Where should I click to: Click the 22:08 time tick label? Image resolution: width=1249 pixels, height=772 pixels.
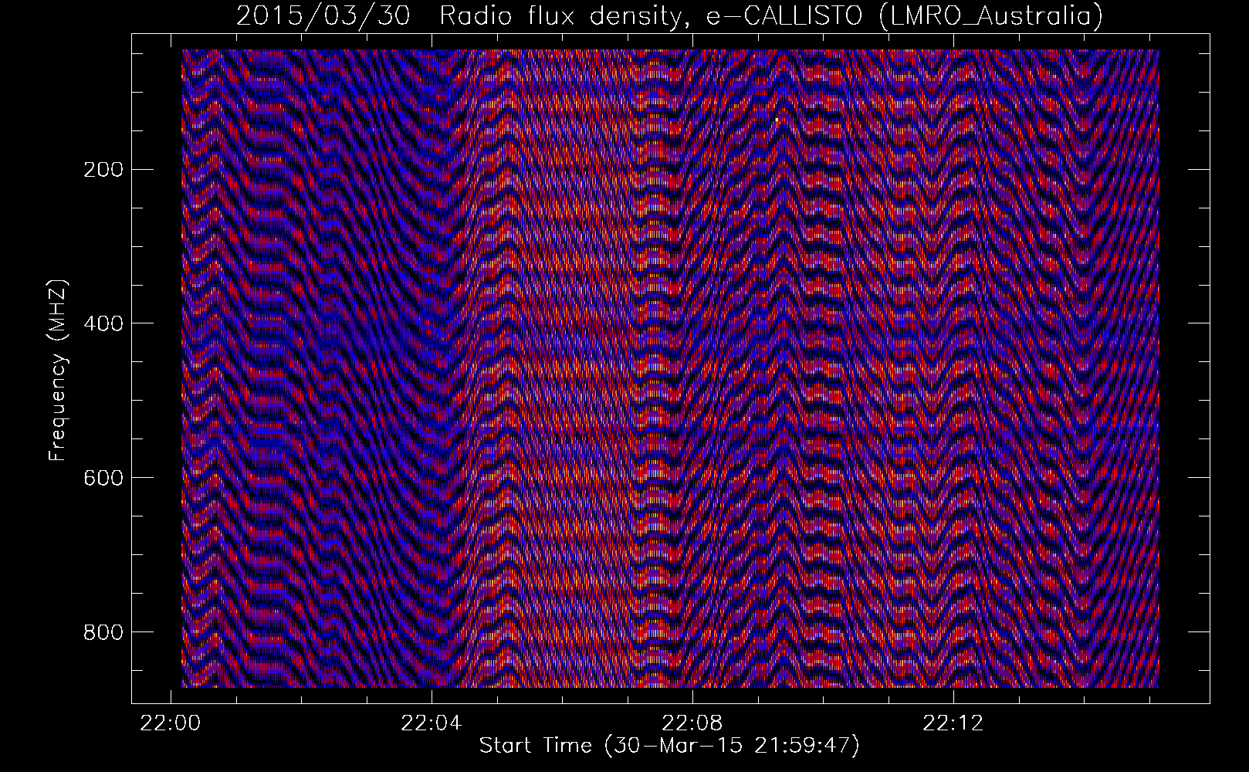[x=692, y=723]
